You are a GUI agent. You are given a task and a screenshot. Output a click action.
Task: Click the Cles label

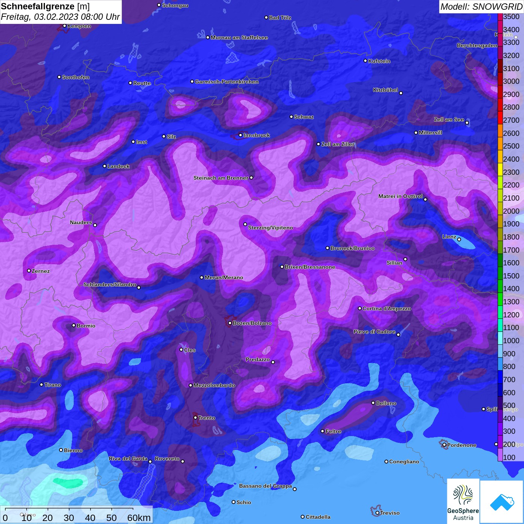tap(190, 350)
